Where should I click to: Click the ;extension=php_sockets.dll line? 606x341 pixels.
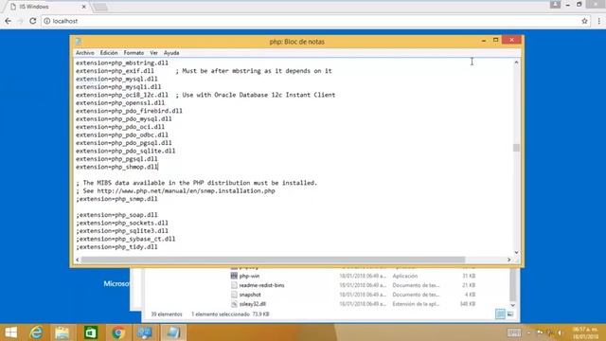click(x=122, y=224)
